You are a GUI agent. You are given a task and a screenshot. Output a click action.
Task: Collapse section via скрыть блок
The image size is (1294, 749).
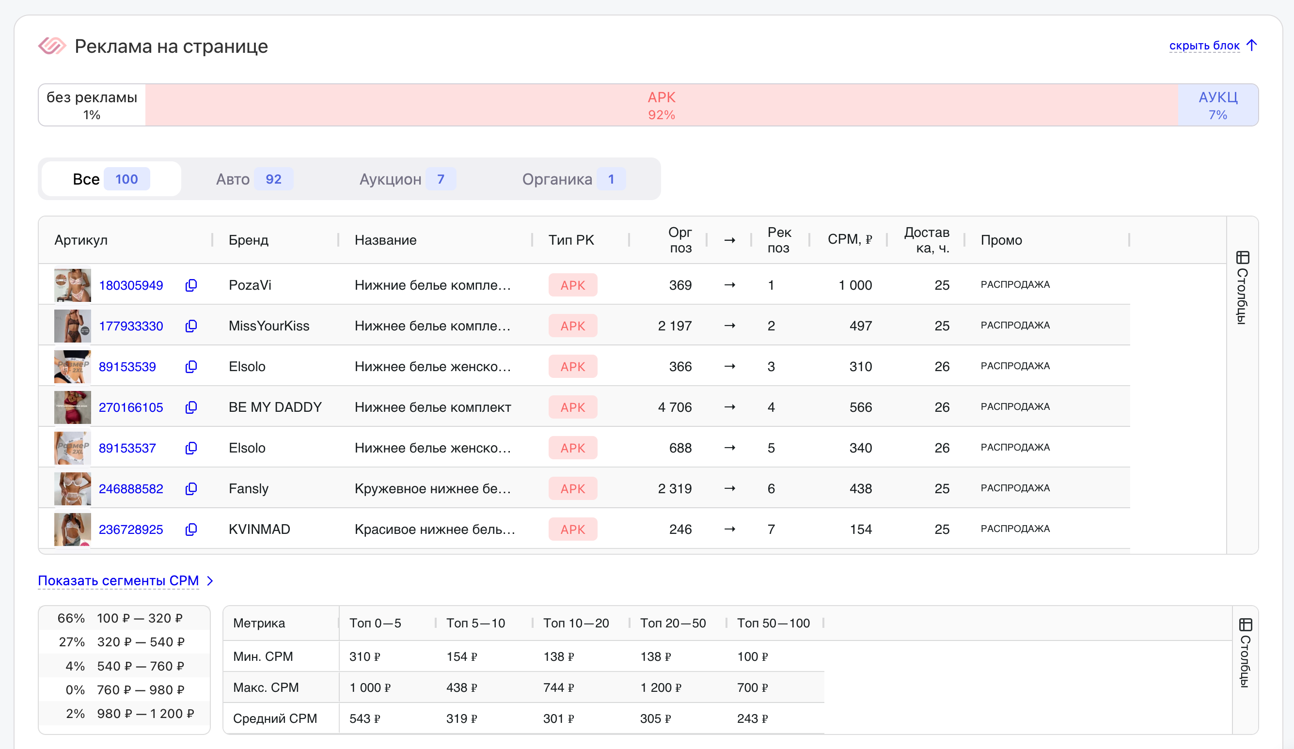click(1204, 46)
